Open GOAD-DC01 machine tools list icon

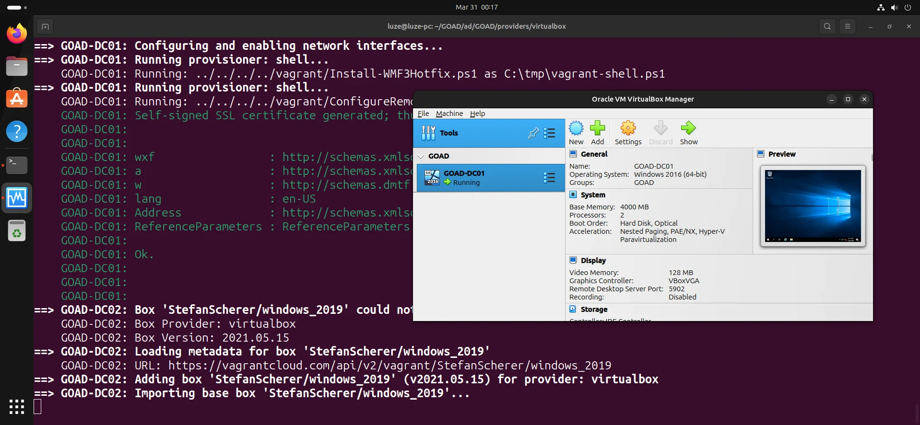[549, 178]
